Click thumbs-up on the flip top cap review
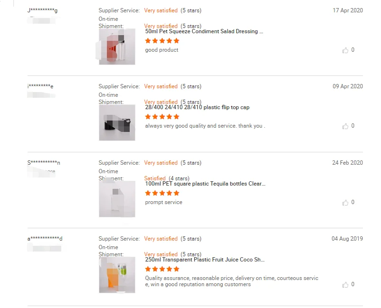 [x=345, y=126]
